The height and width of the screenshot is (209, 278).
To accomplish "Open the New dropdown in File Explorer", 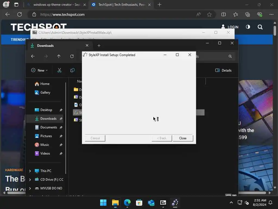I will (x=39, y=70).
